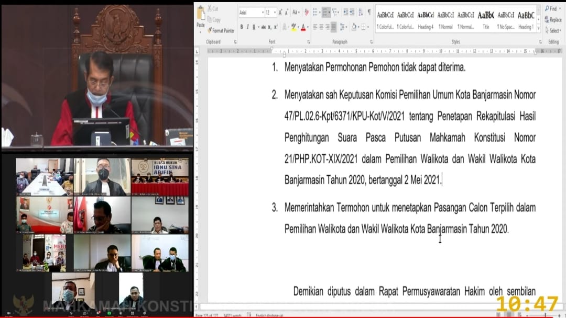Apply the Title style
The image size is (566, 318).
point(486,20)
